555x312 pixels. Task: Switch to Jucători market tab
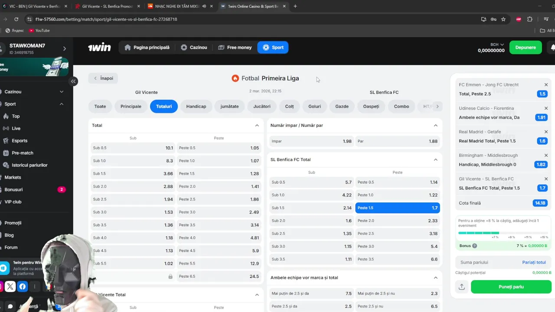click(261, 106)
